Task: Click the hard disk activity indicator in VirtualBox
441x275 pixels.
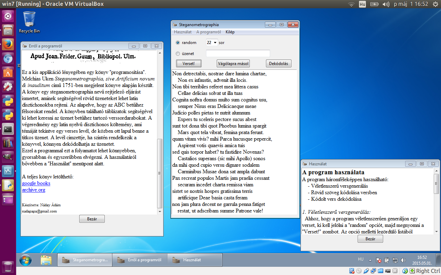Action: [351, 271]
